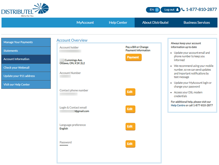Image resolution: width=219 pixels, height=165 pixels.
Task: Click the Log out button
Action: (171, 10)
